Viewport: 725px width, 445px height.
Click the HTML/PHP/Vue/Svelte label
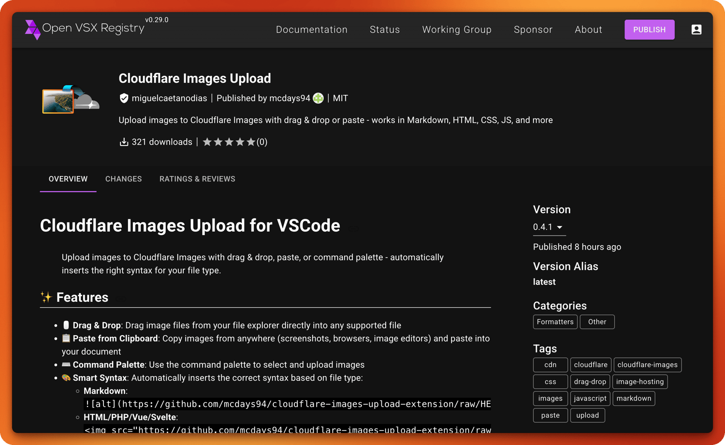[x=130, y=417]
